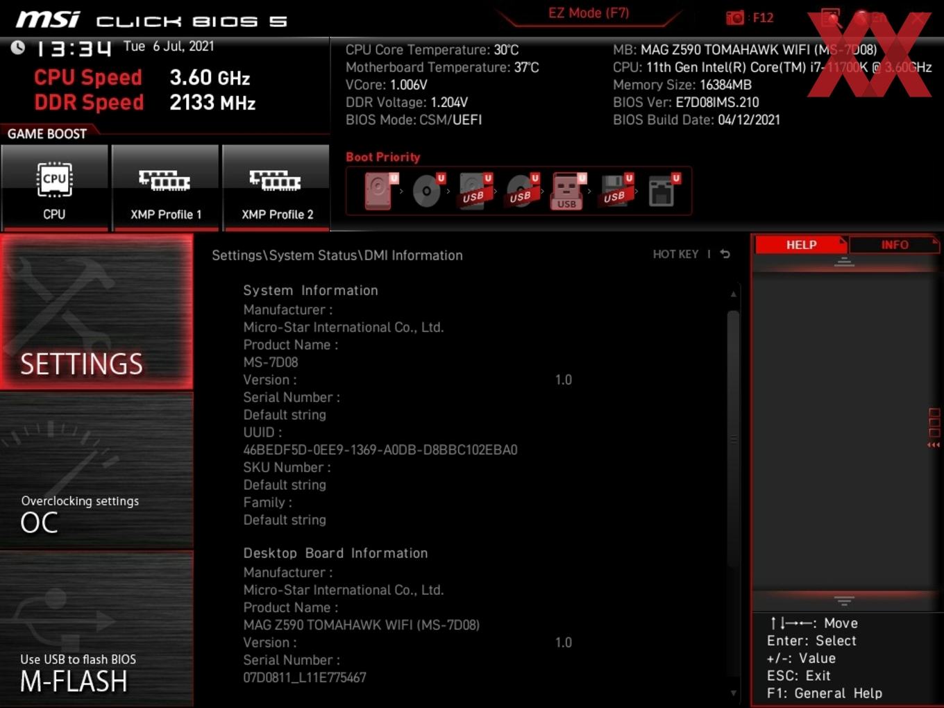
Task: Click the clock icon beside the time
Action: 18,47
